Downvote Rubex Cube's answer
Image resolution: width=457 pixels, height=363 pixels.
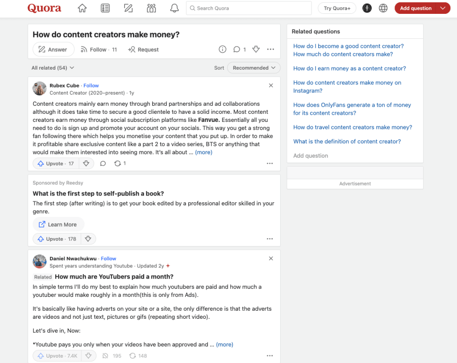(x=86, y=163)
